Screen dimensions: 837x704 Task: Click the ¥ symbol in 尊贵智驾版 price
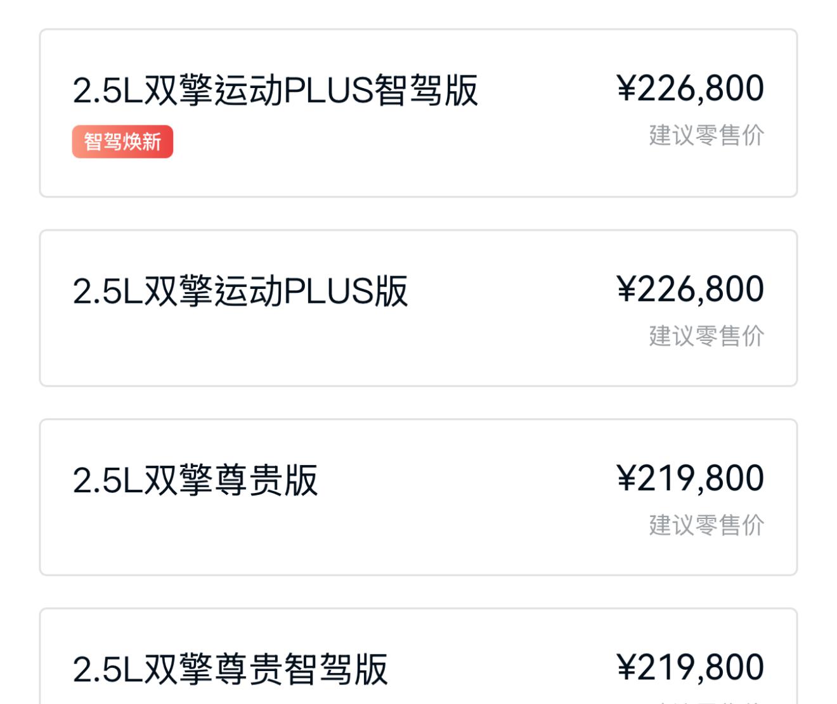point(626,668)
